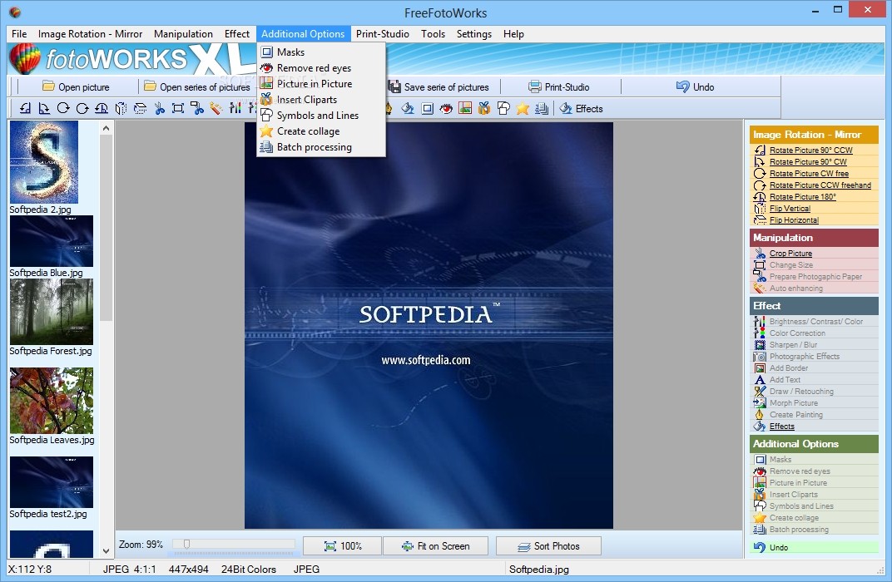Click thumbnail list scroll up arrow
Screen dimensions: 892x582
106,128
